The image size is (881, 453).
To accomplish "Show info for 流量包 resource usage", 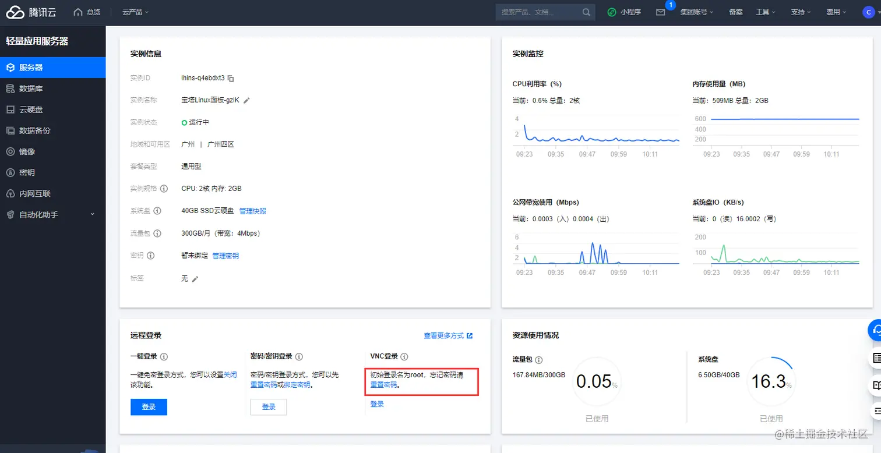I will (539, 360).
